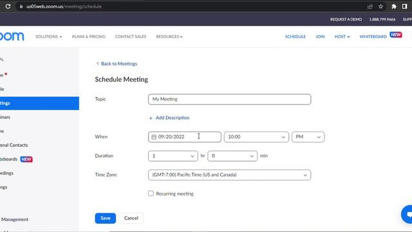Click the calendar icon in the date field
The width and height of the screenshot is (412, 232).
[x=154, y=137]
